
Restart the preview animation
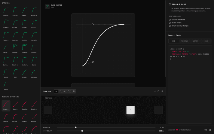(x=158, y=91)
